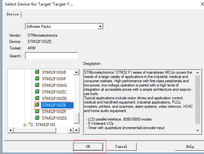Open the Software Packs dropdown

[64, 27]
